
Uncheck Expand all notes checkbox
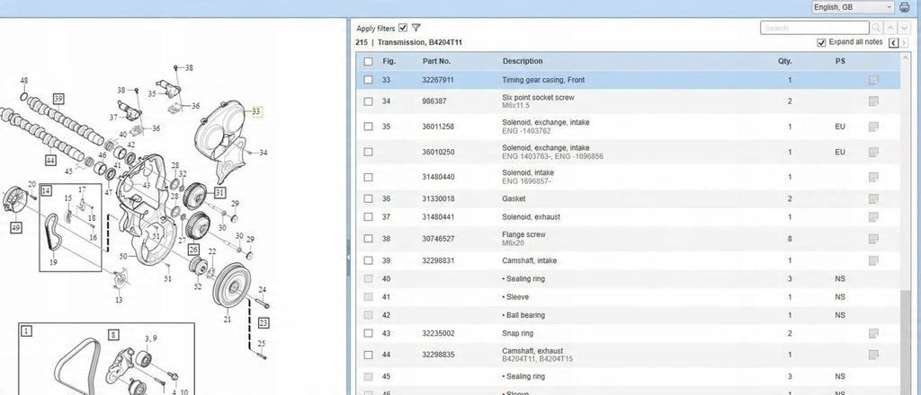pos(822,43)
